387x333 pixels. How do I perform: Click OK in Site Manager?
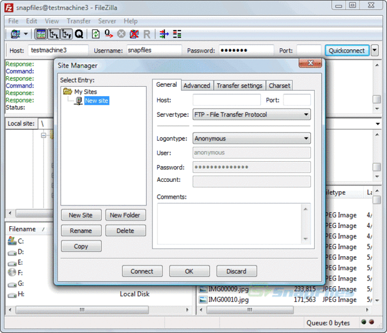(x=189, y=271)
